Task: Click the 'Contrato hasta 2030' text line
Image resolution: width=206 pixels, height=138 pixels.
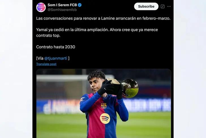Action: [x=55, y=47]
